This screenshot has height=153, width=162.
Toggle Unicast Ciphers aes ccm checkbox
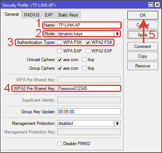coord(60,60)
